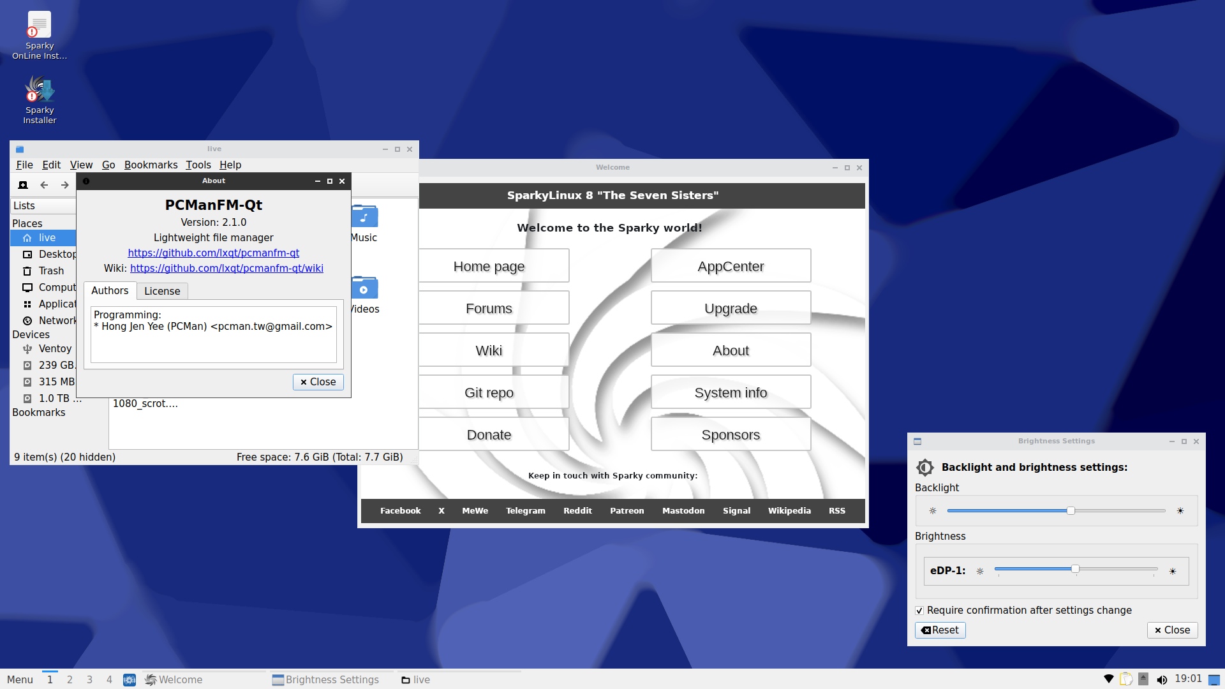Open Sparky Installer desktop icon
This screenshot has height=689, width=1225.
(x=40, y=91)
